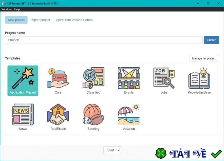Open the Help menu
Viewport: 224px width, 161px height.
17,9
